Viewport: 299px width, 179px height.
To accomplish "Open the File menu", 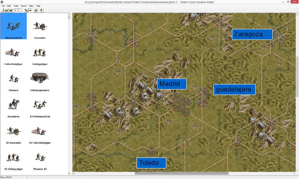I will coord(3,6).
